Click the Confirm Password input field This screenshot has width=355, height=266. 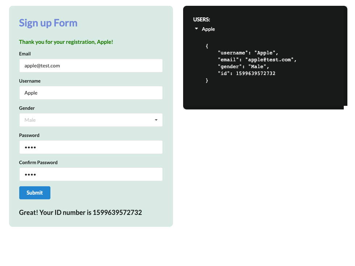pos(91,174)
